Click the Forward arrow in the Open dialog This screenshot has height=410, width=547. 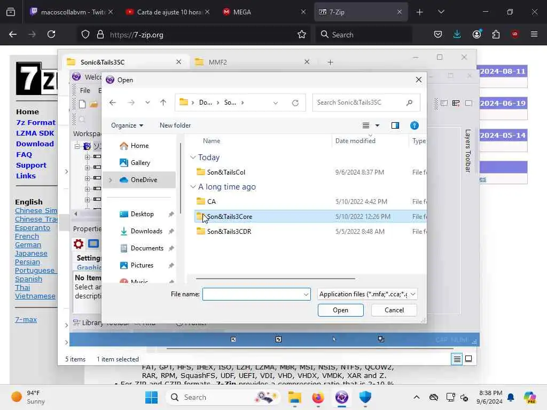(131, 102)
